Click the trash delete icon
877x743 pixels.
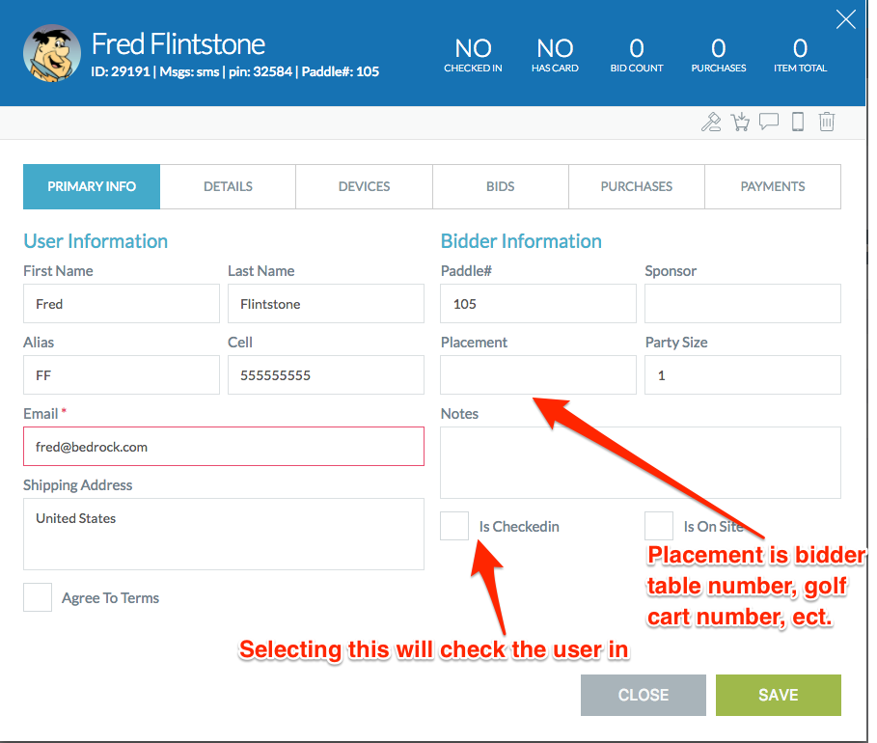(827, 122)
